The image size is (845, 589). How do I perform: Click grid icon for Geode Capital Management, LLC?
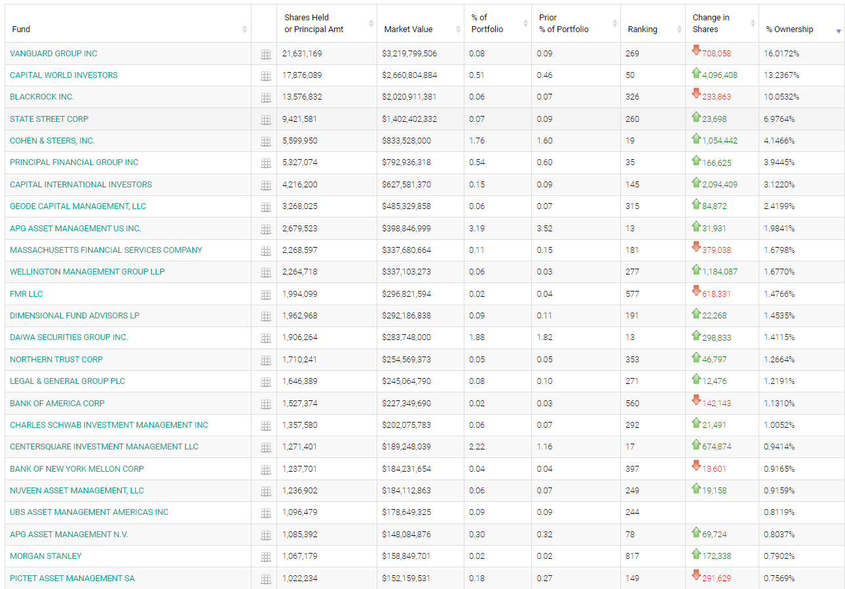coord(265,207)
